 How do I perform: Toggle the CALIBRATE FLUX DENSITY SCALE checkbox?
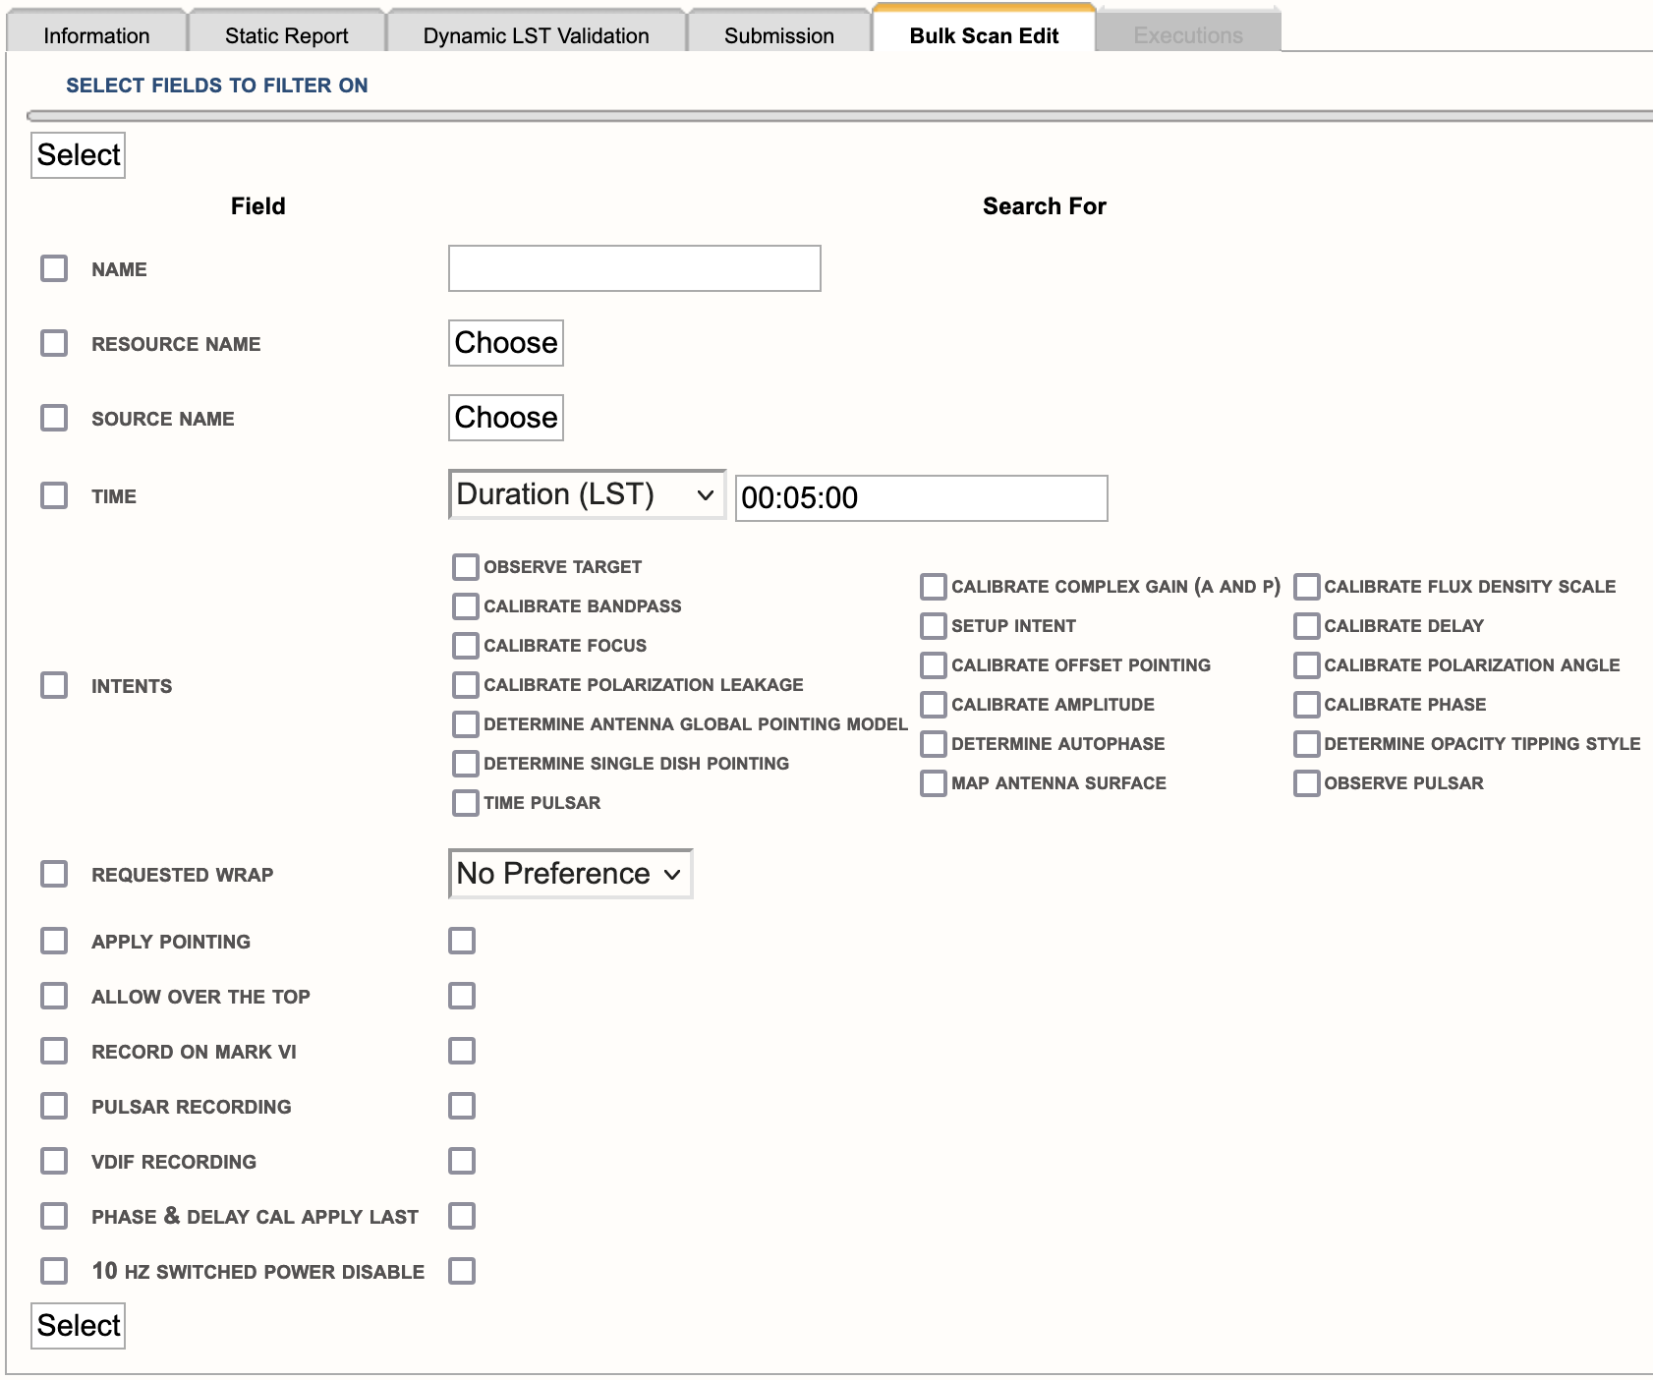[x=1306, y=587]
